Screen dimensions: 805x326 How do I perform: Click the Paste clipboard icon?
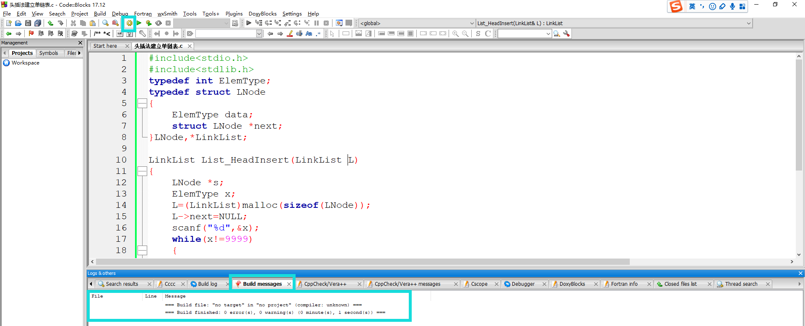point(93,23)
